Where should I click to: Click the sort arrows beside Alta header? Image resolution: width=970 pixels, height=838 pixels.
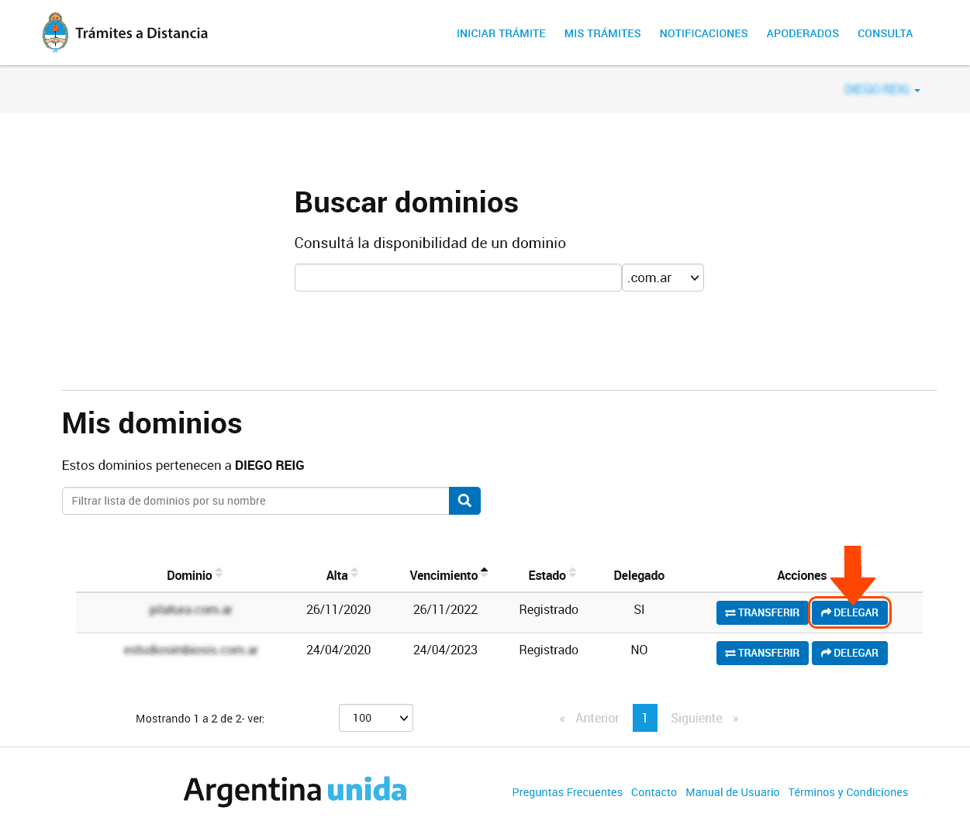356,574
